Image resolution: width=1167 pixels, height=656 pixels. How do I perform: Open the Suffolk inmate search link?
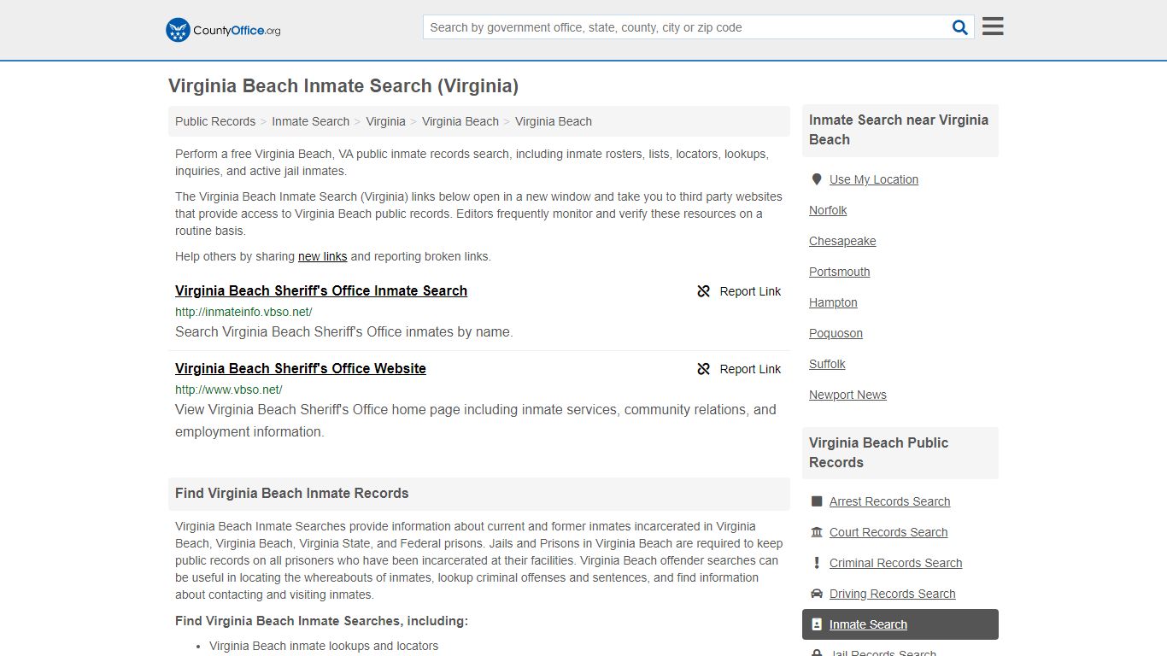pyautogui.click(x=827, y=364)
